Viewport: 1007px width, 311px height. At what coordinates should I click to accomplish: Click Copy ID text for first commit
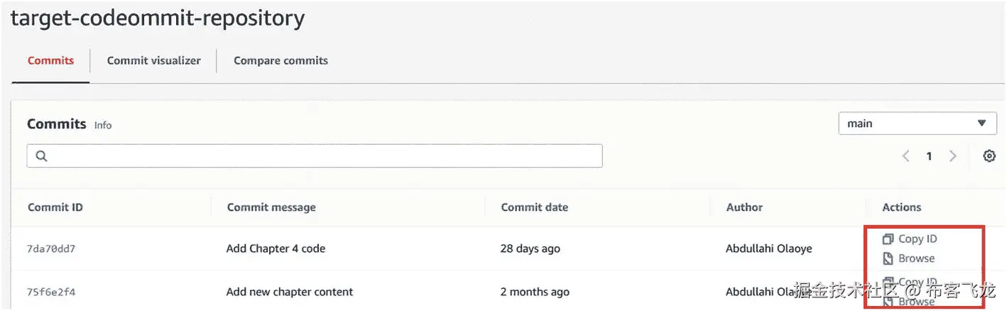click(x=918, y=239)
